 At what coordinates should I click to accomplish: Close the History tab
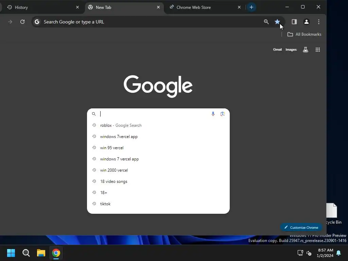77,7
